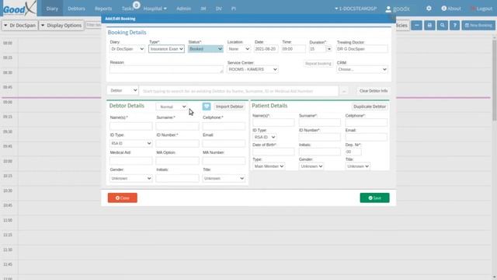Click the MA Number field
The image size is (497, 280).
(x=224, y=161)
